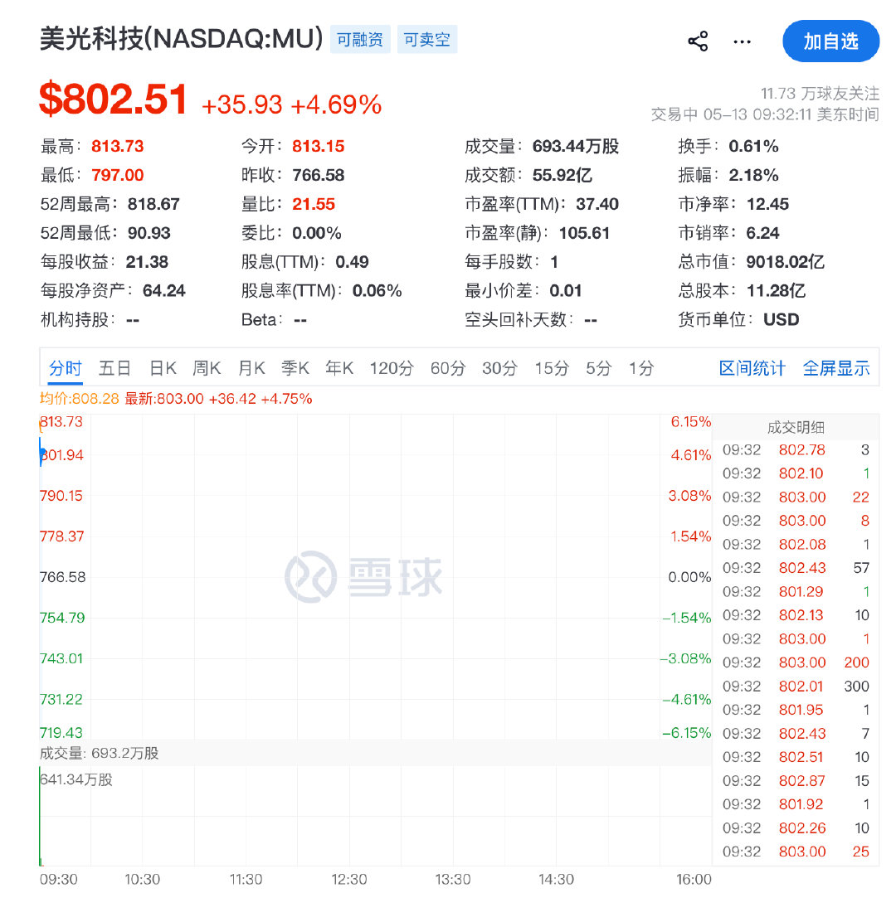The width and height of the screenshot is (896, 922).
Task: Click the current price $802.51
Action: pyautogui.click(x=113, y=99)
